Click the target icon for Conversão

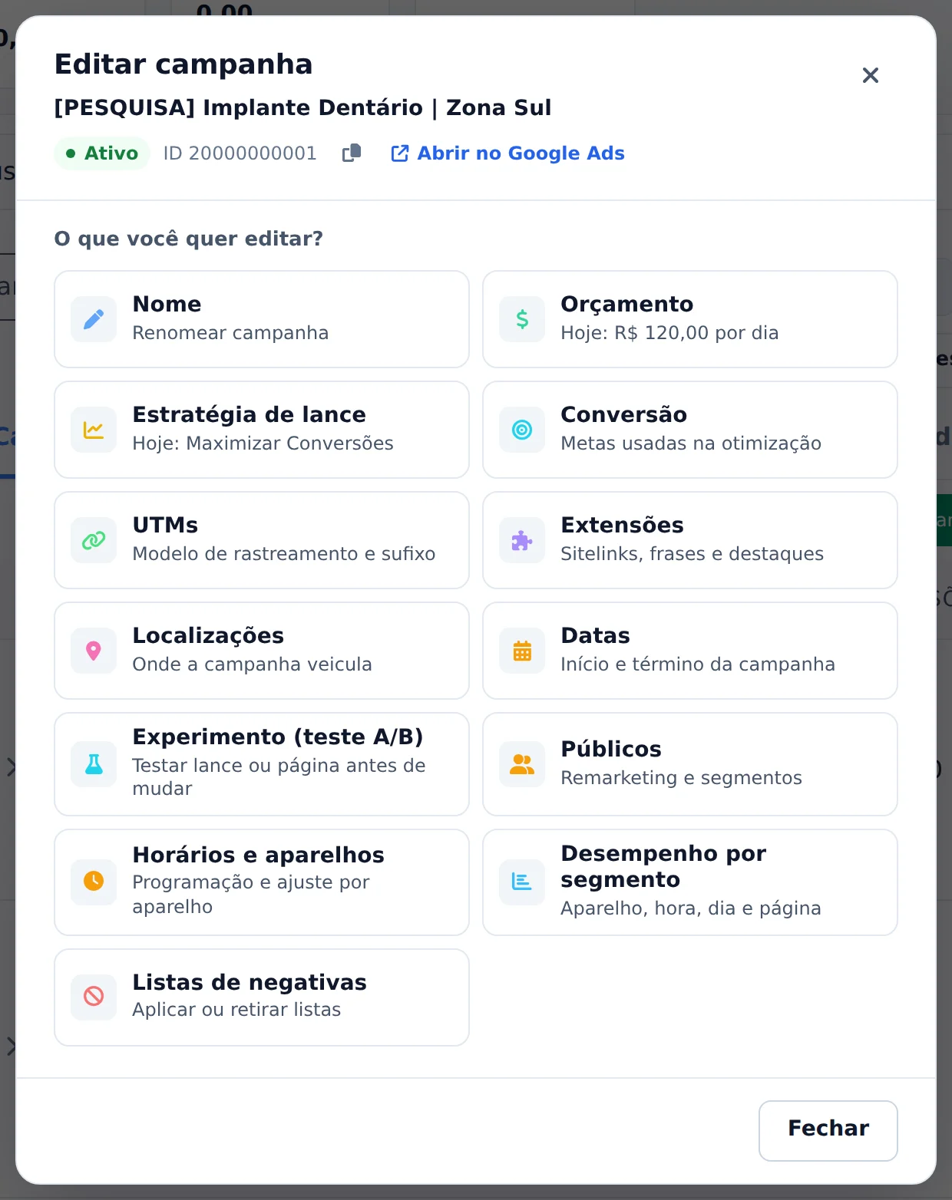(x=522, y=430)
